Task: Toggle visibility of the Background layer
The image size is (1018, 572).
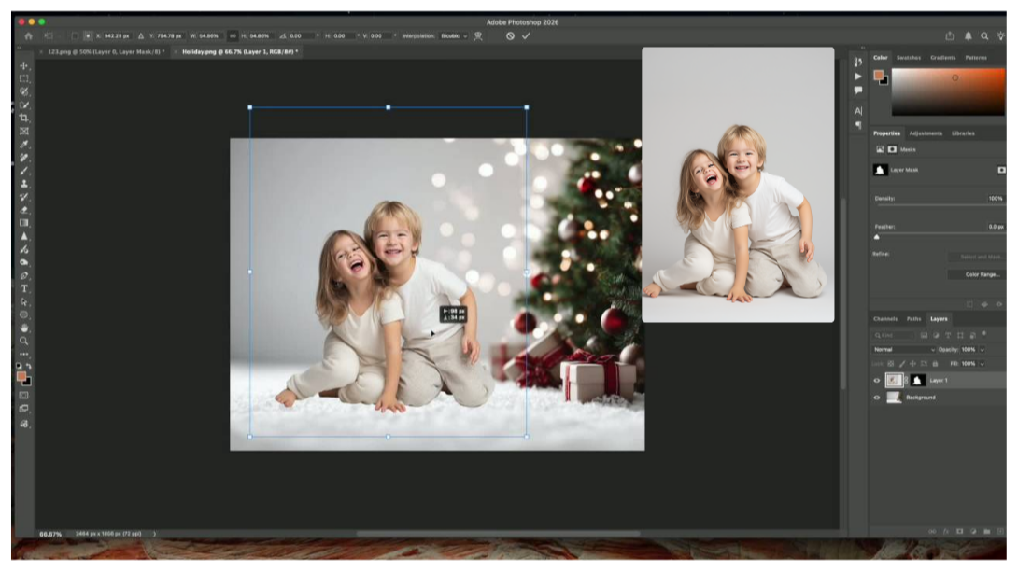Action: (876, 398)
